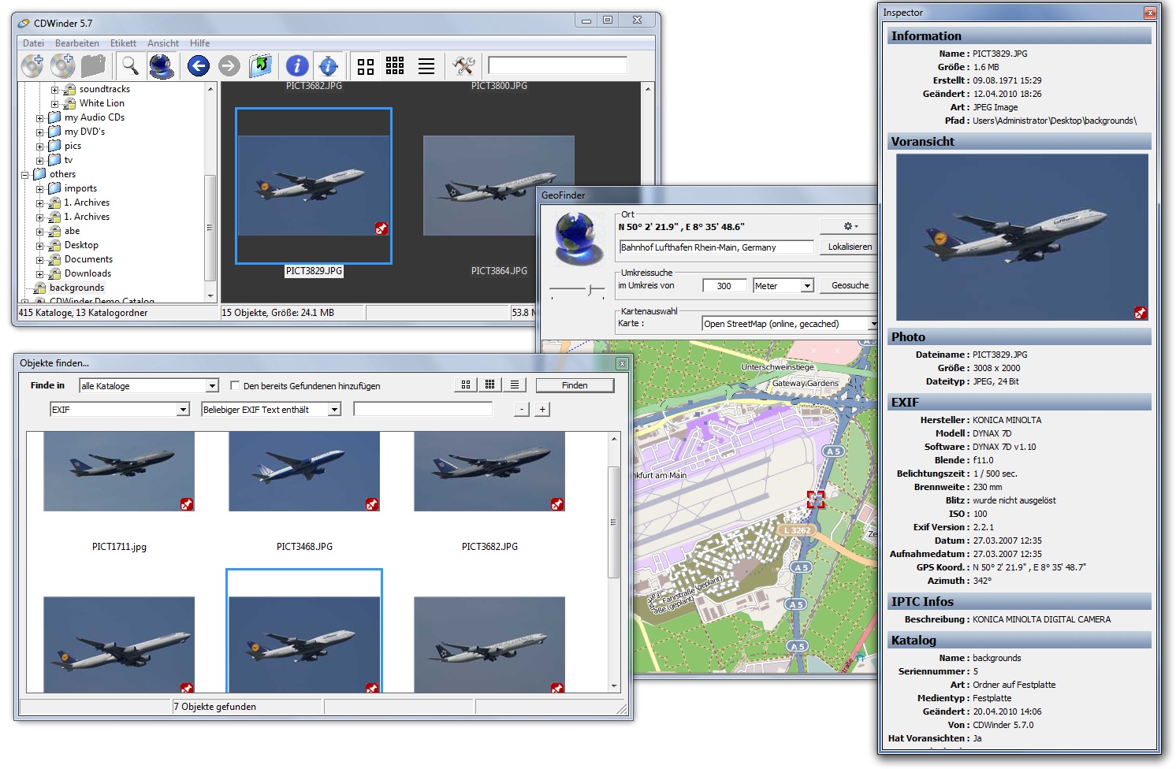Click the Objekte finden results scrollbar
Screen dimensions: 1176x769
click(x=613, y=522)
